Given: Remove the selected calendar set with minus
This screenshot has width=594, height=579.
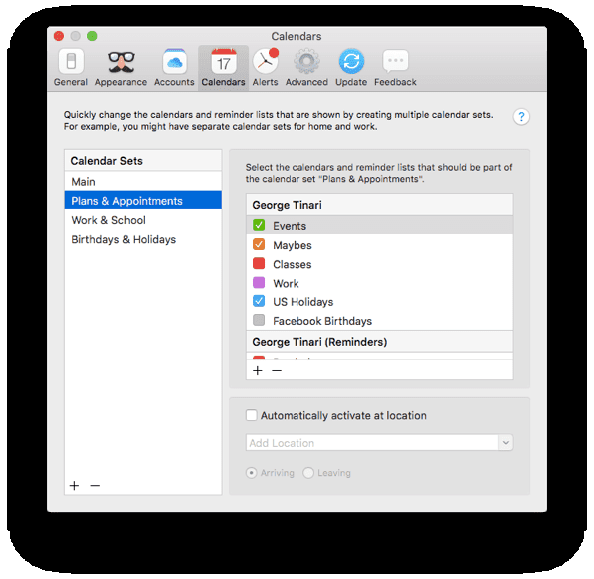Looking at the screenshot, I should [x=95, y=486].
